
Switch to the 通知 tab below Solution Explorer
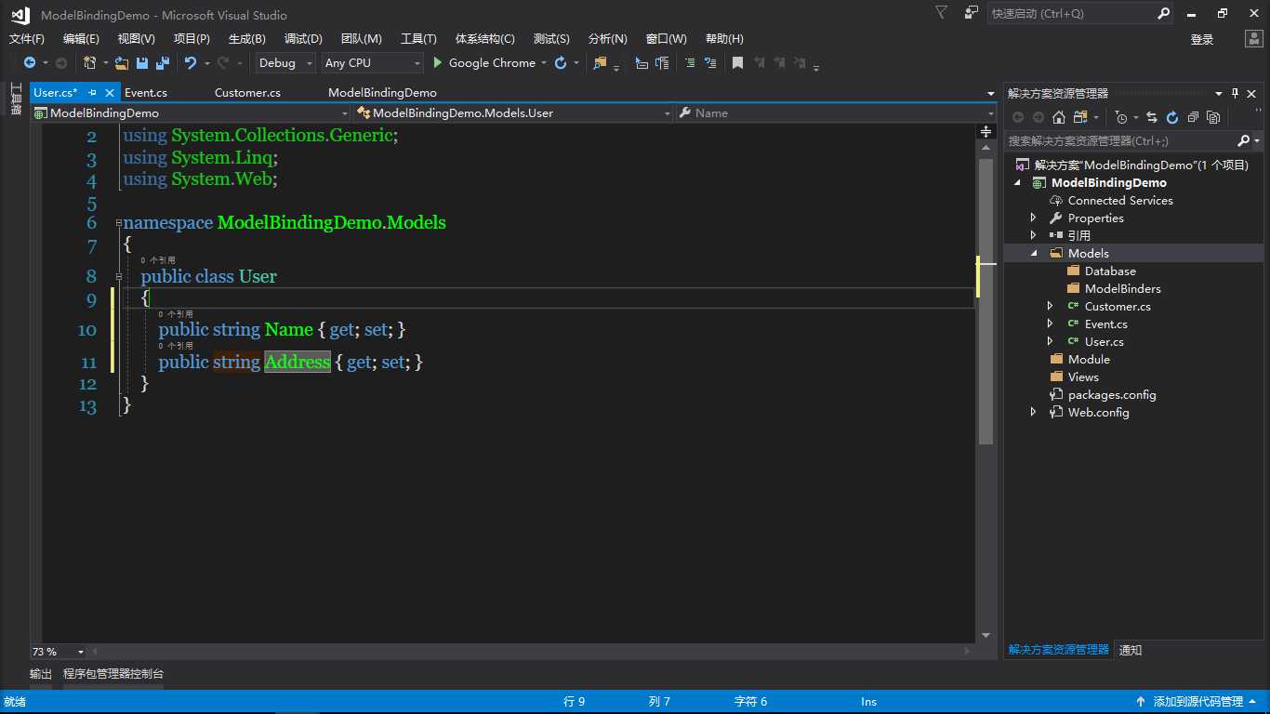pyautogui.click(x=1131, y=650)
